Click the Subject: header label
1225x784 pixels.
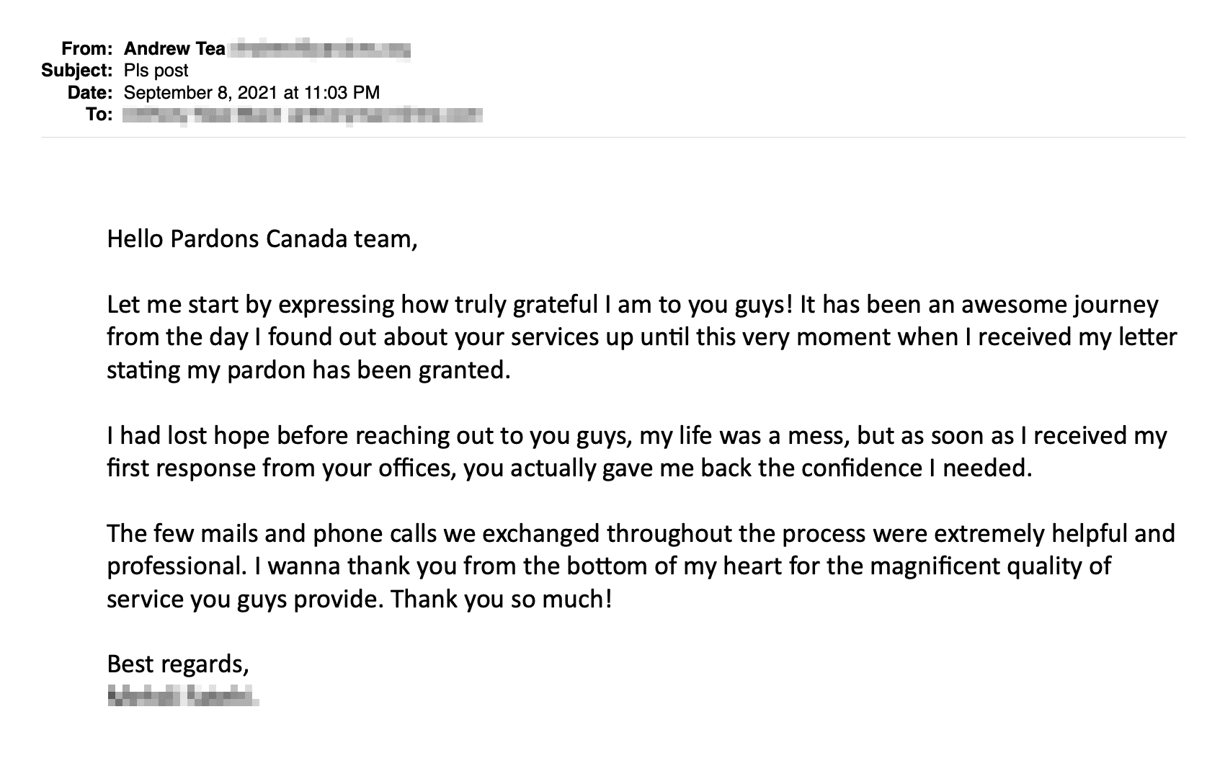click(77, 71)
